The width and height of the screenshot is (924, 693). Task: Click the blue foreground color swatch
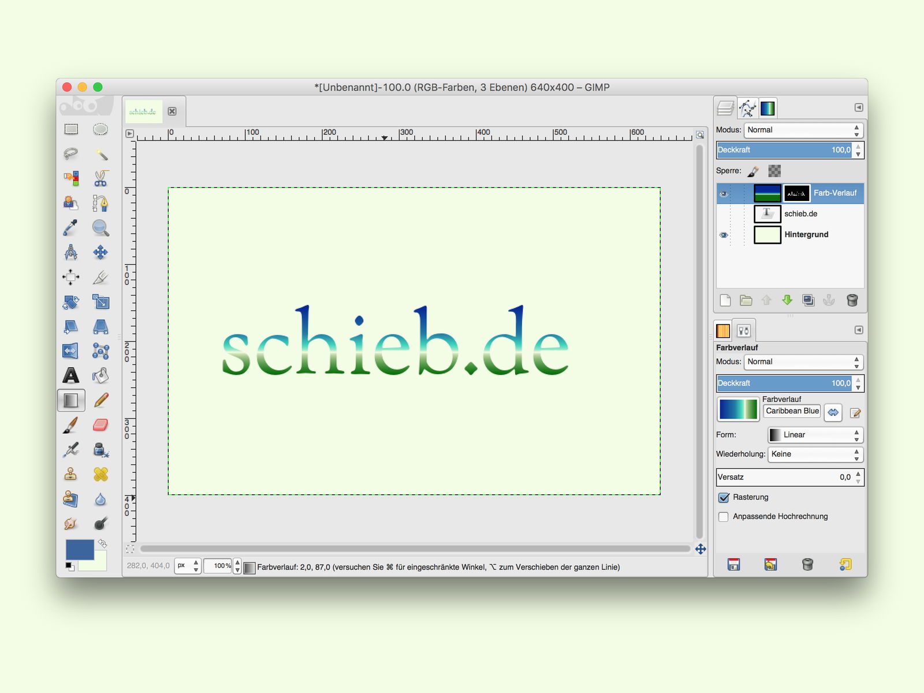tap(80, 549)
